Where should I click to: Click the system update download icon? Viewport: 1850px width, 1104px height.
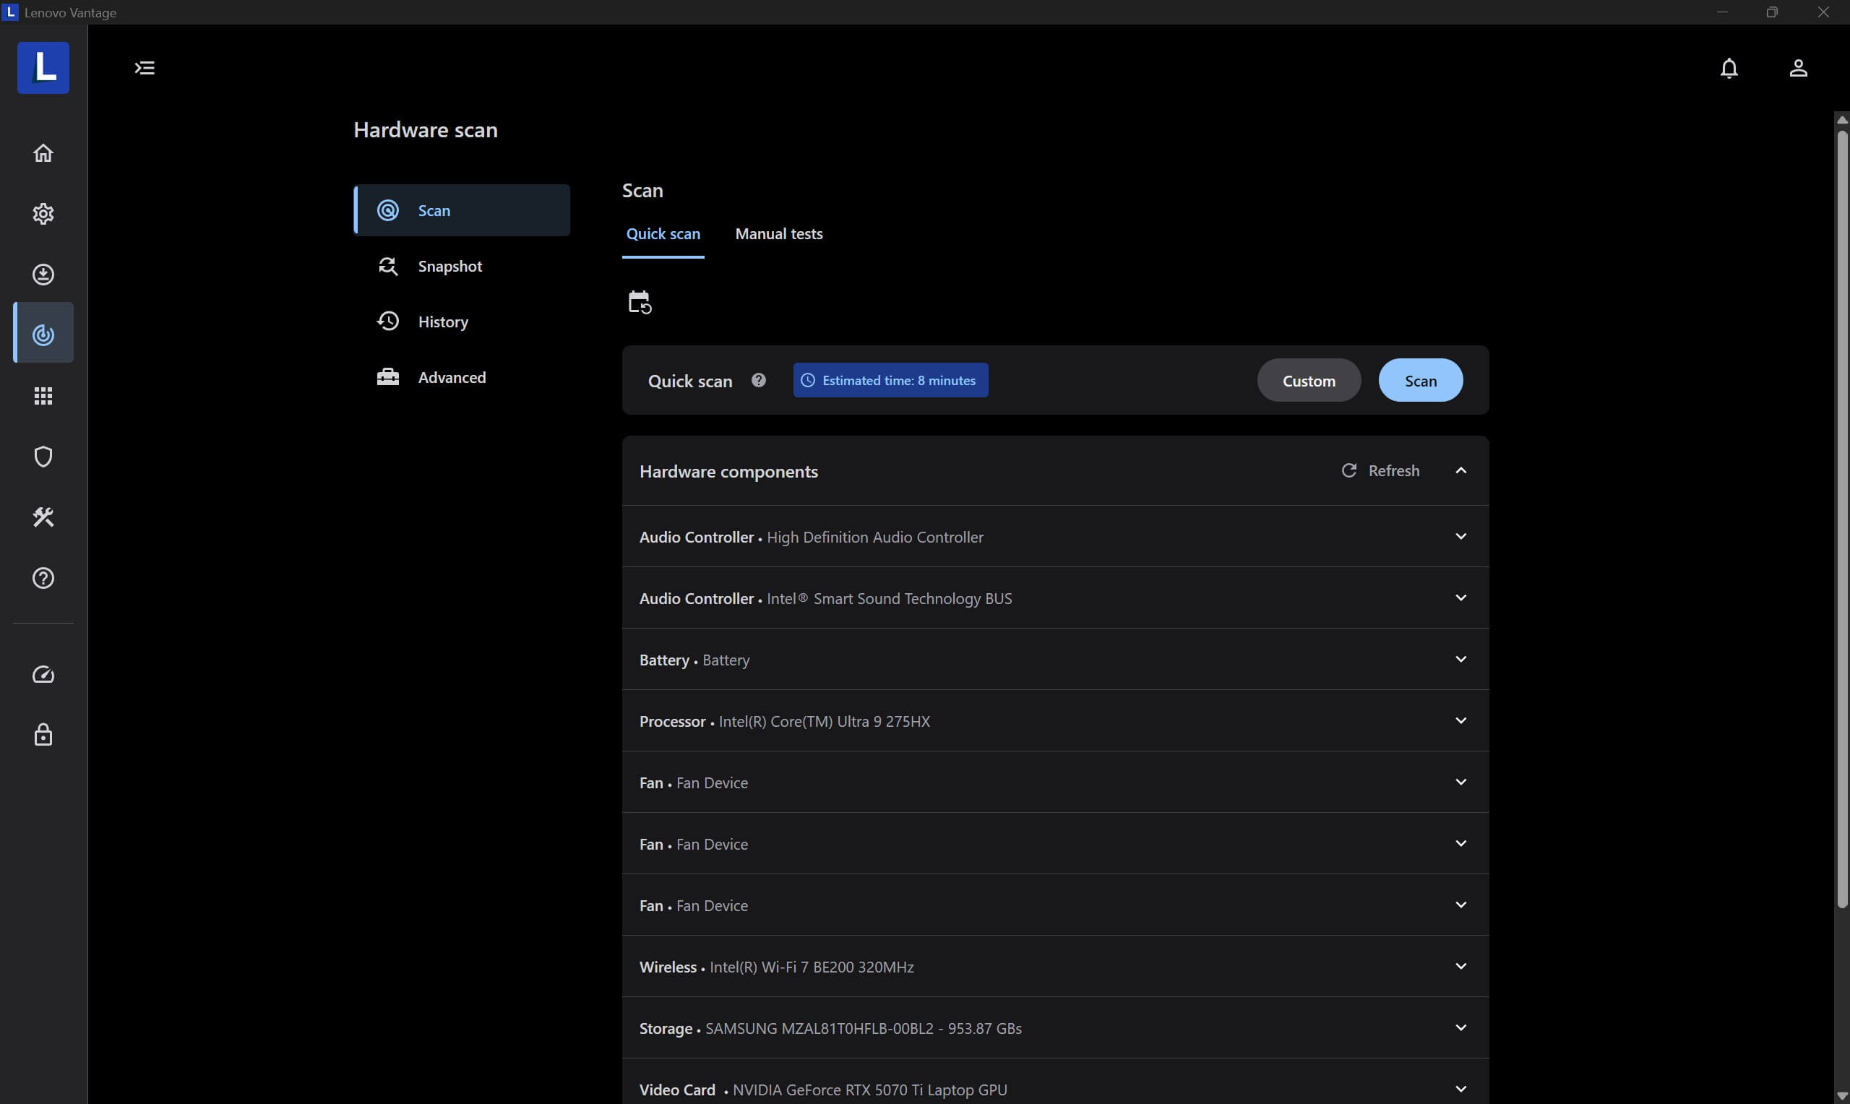click(43, 275)
